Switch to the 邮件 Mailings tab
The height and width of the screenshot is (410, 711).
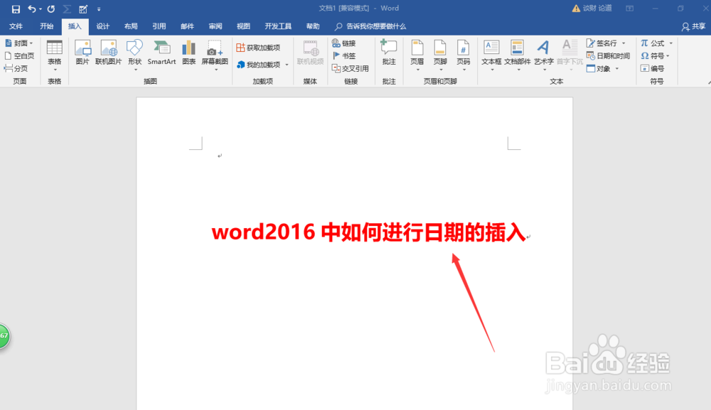tap(187, 26)
